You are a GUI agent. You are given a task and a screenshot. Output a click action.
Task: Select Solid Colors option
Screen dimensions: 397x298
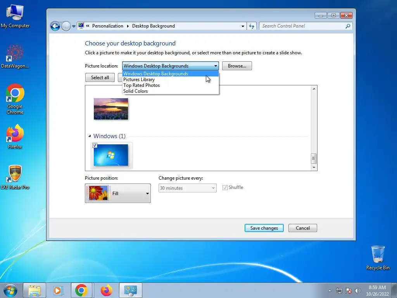[x=171, y=91]
